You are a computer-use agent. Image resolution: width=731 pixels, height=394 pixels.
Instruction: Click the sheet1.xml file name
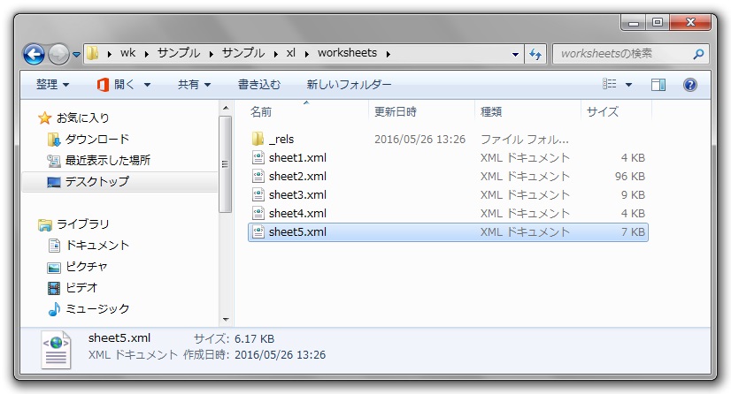[x=297, y=158]
